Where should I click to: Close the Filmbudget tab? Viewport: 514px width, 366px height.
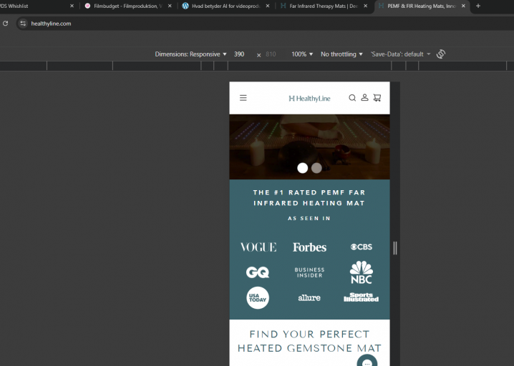[170, 6]
